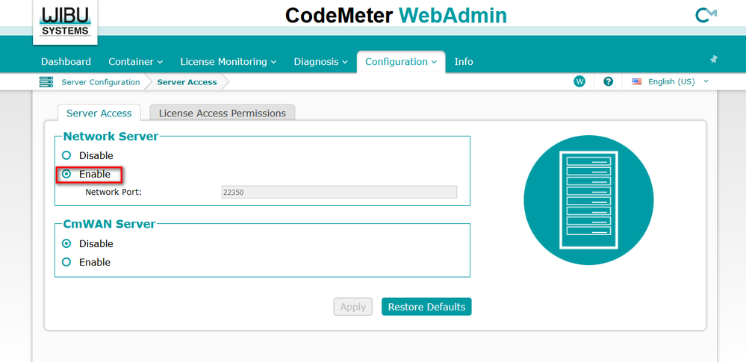Screen dimensions: 746x362
Task: Select Disable for Network Server
Action: 66,155
